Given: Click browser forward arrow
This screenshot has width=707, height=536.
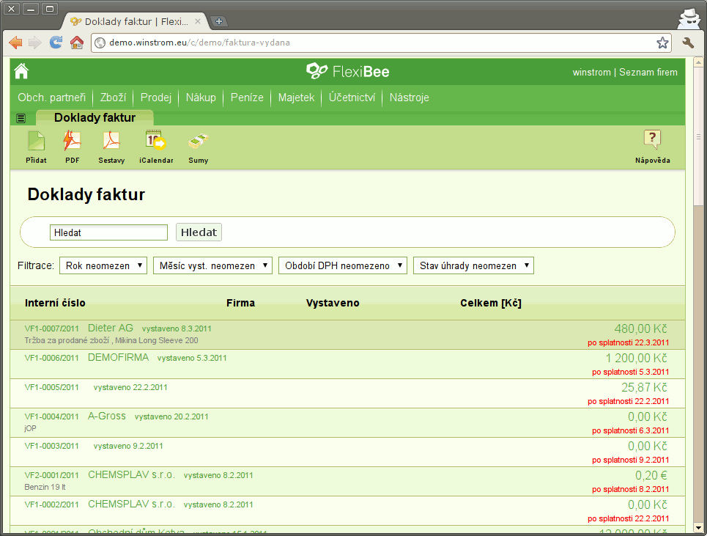Looking at the screenshot, I should point(34,43).
